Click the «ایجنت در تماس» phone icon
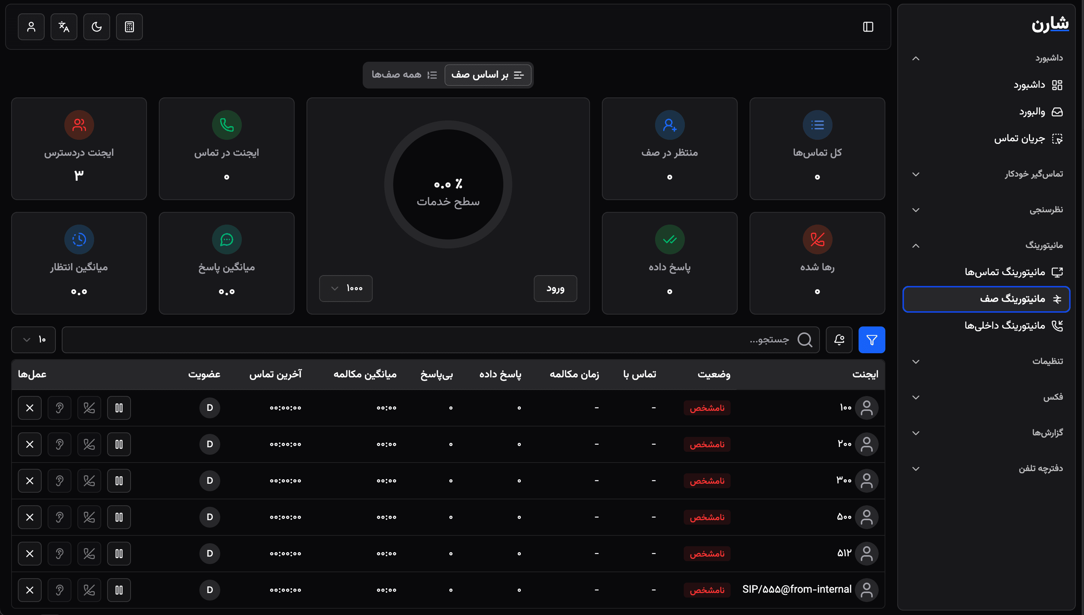 point(227,125)
